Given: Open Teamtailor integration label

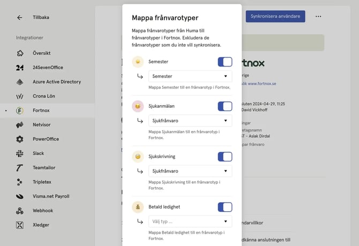Looking at the screenshot, I should coord(44,168).
